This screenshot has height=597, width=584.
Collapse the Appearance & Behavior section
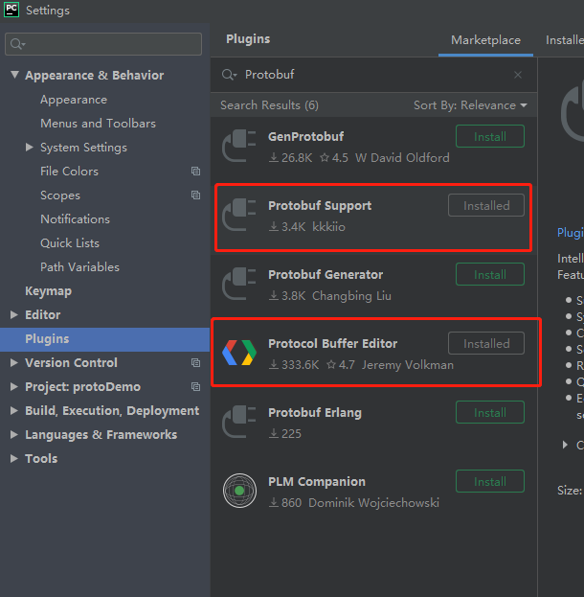[x=14, y=75]
